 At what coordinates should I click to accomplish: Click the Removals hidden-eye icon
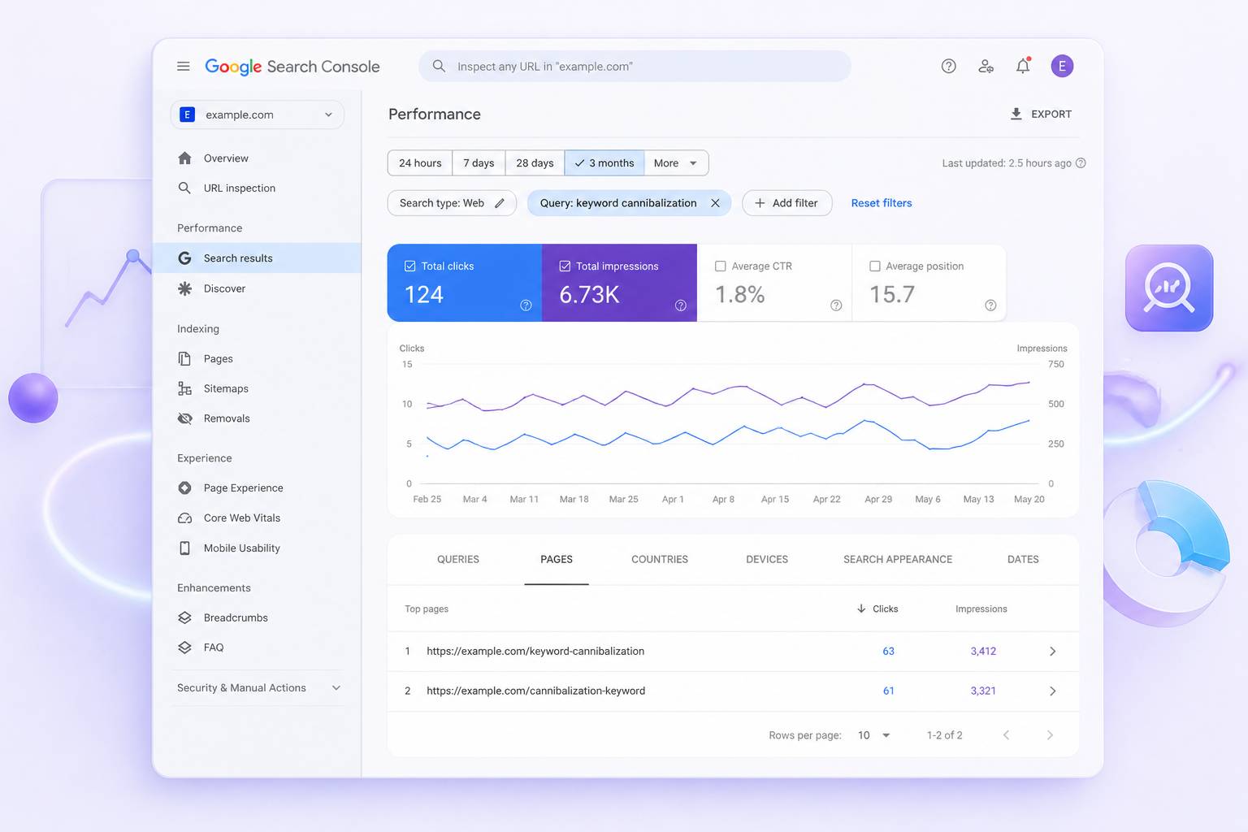click(184, 418)
